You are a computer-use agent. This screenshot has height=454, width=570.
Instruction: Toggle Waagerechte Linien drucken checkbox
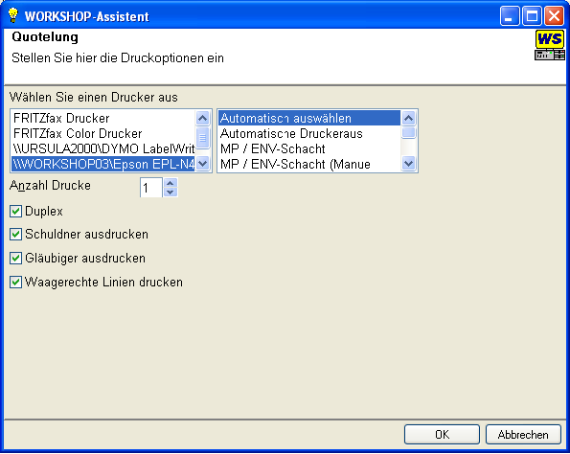[x=15, y=282]
